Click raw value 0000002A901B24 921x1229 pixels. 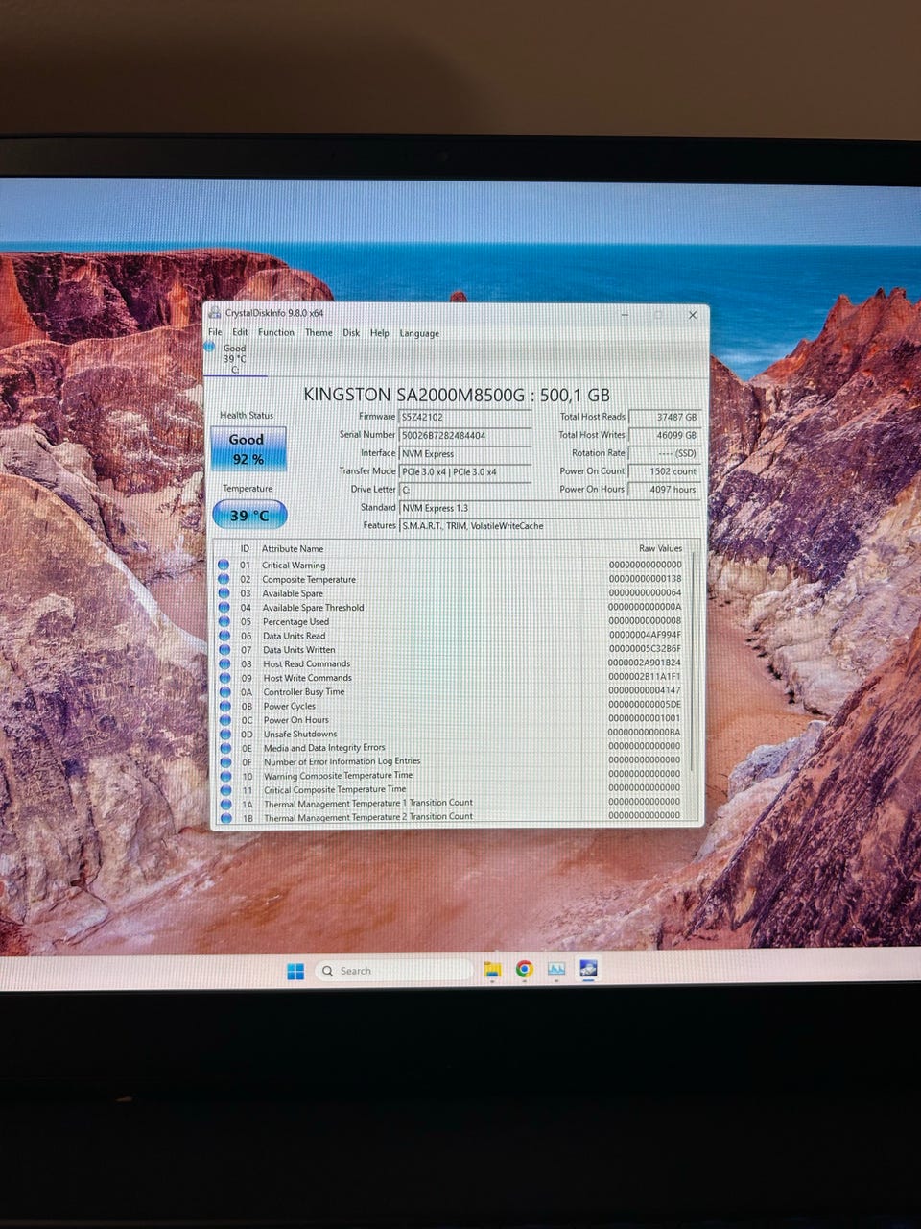tap(645, 663)
